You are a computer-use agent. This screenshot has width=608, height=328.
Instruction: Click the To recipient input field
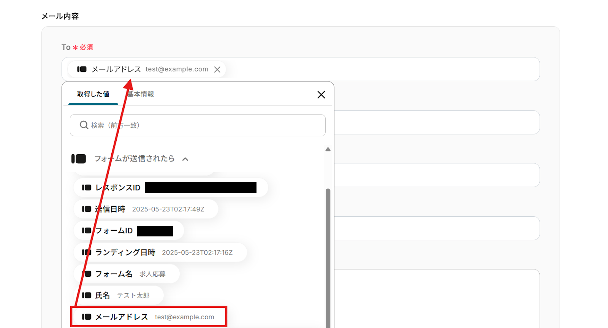click(301, 69)
